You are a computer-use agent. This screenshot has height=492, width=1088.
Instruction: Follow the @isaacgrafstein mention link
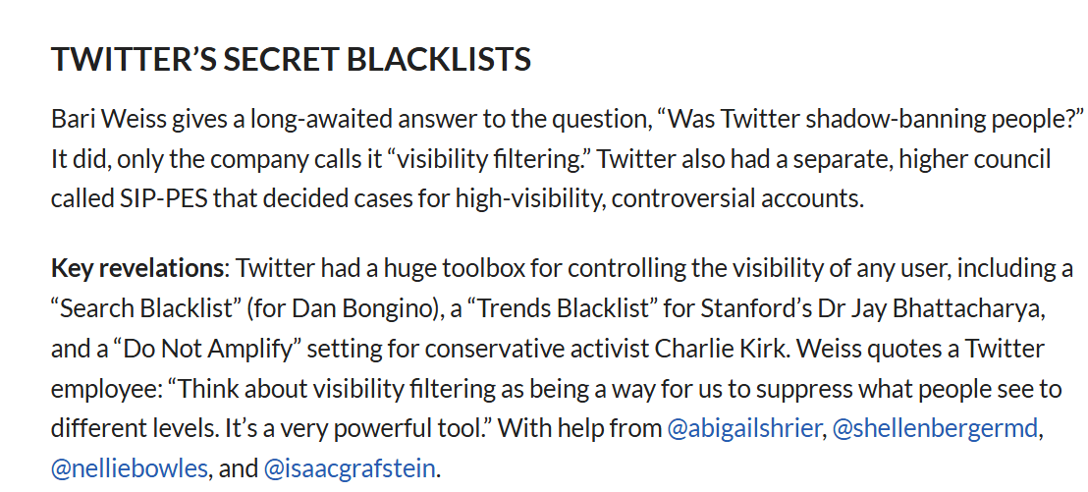pos(350,467)
